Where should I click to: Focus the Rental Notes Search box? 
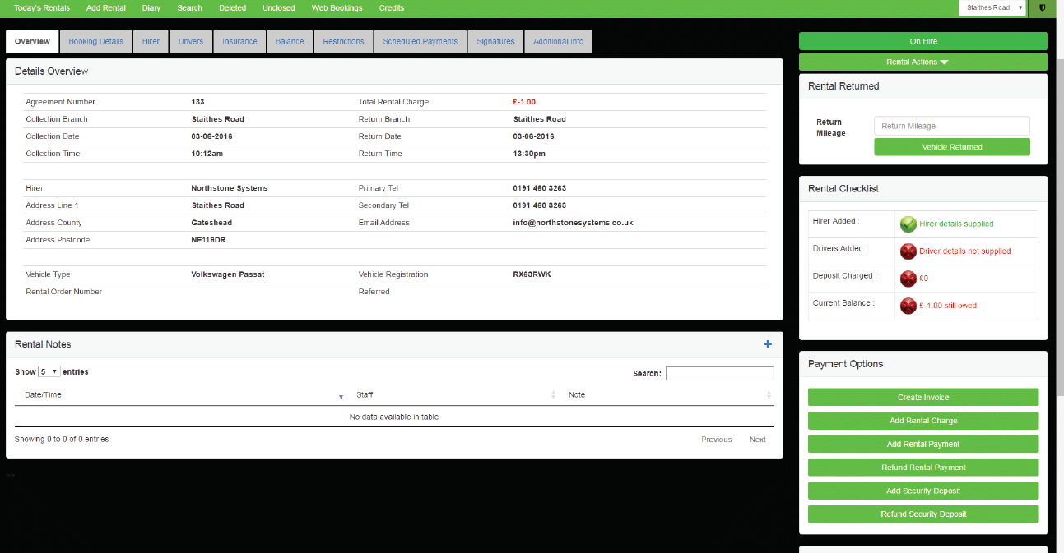719,373
